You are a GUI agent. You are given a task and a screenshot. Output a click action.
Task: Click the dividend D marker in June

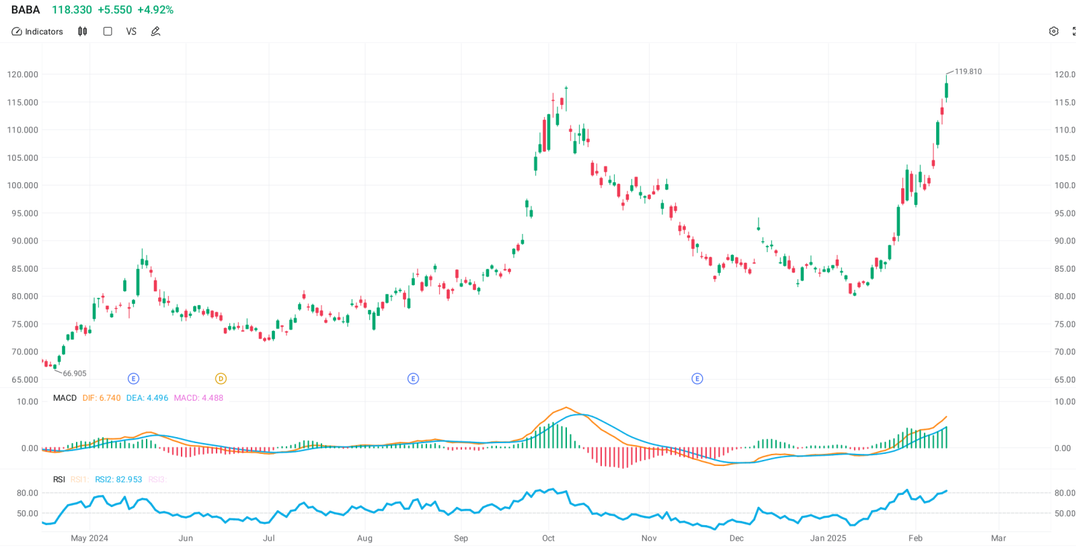pos(221,379)
